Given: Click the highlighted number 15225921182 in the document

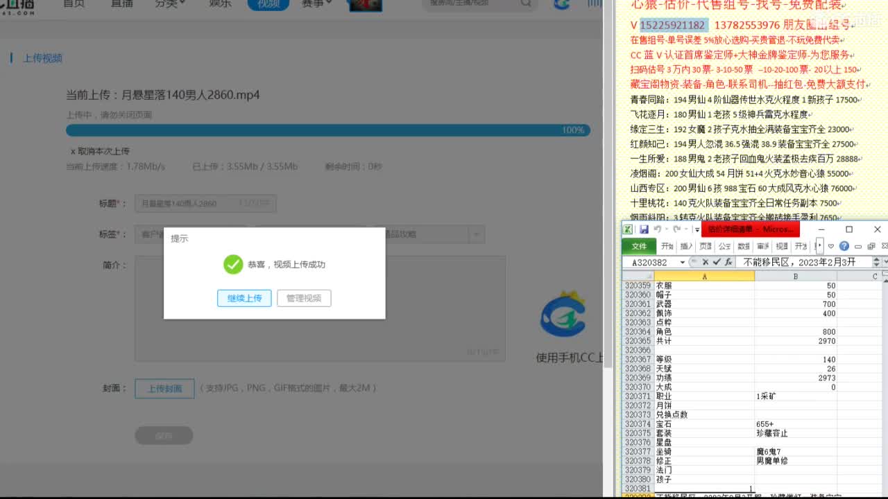Looking at the screenshot, I should tap(672, 25).
